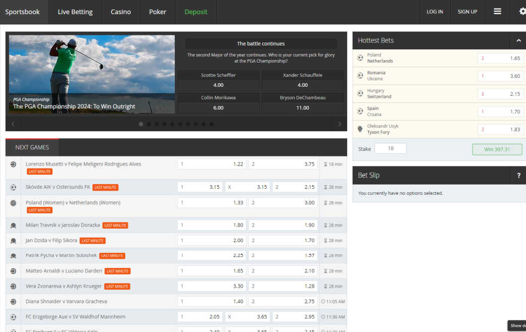Click the Stake input field
This screenshot has height=332, width=526.
pos(391,148)
